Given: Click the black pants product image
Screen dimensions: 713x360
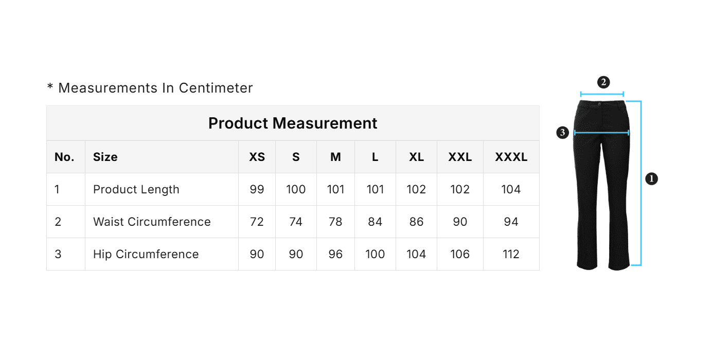Looking at the screenshot, I should 602,206.
